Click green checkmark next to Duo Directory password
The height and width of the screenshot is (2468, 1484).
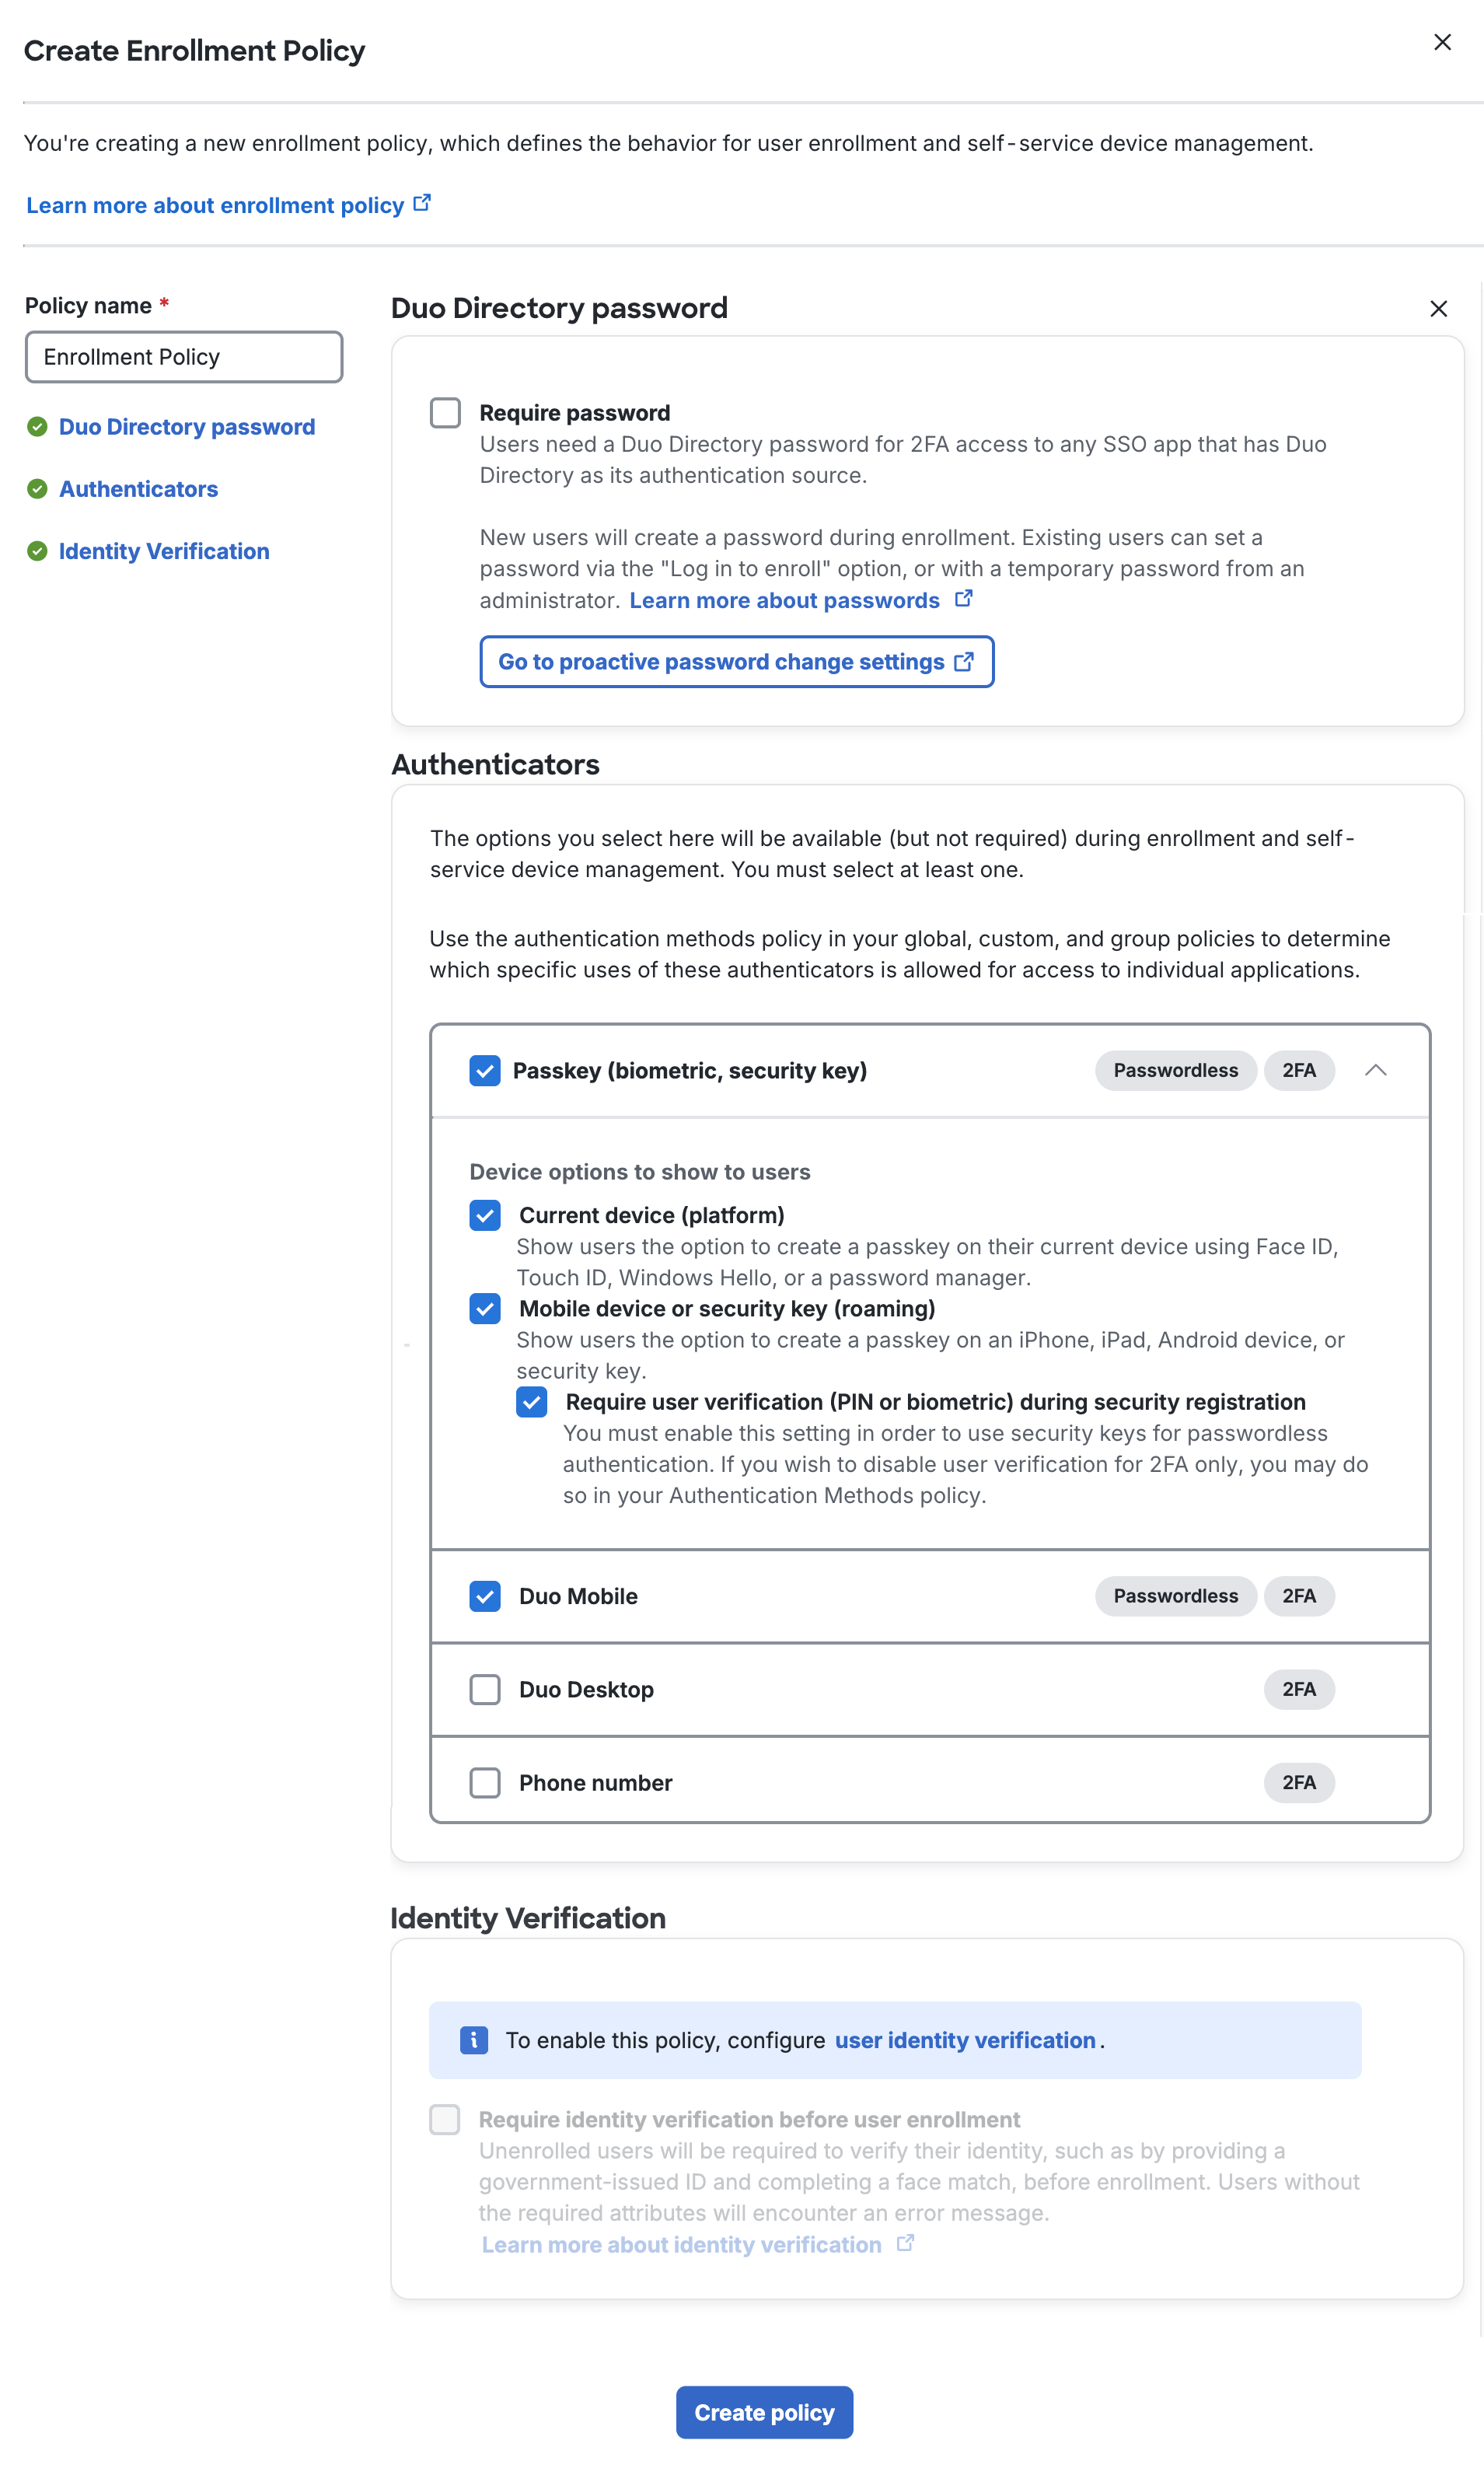37,426
